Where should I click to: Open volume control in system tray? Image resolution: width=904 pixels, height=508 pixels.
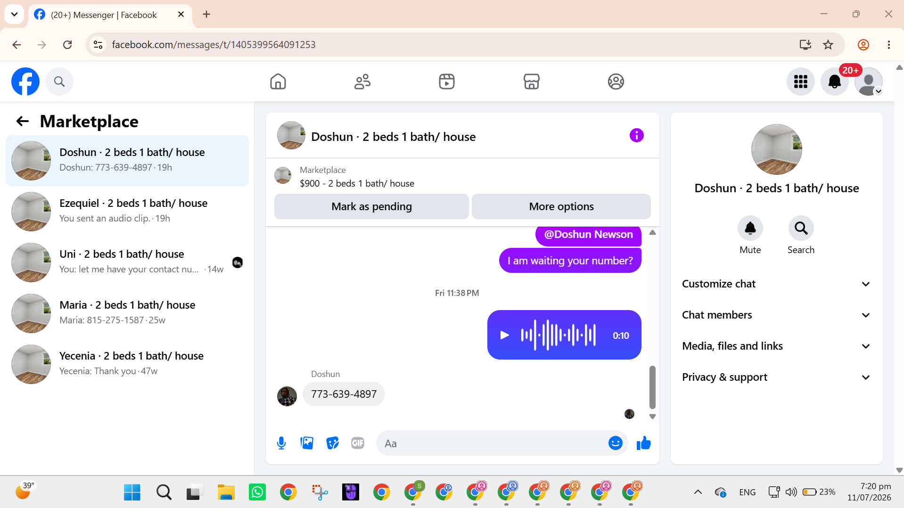(791, 492)
